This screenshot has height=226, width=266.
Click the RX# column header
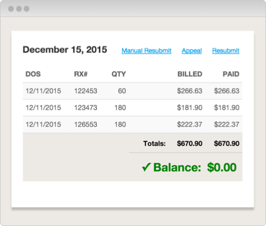click(x=81, y=74)
